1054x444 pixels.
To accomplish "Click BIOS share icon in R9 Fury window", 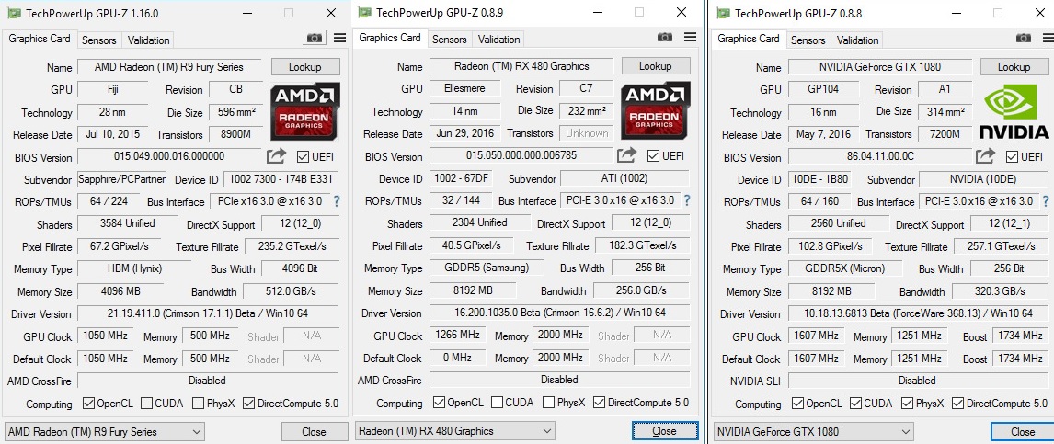I will tap(276, 156).
